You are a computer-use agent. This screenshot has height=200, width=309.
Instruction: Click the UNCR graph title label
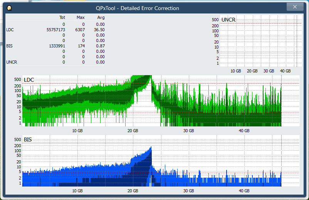click(228, 20)
